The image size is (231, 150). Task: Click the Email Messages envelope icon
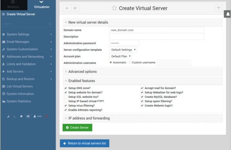click(x=4, y=42)
